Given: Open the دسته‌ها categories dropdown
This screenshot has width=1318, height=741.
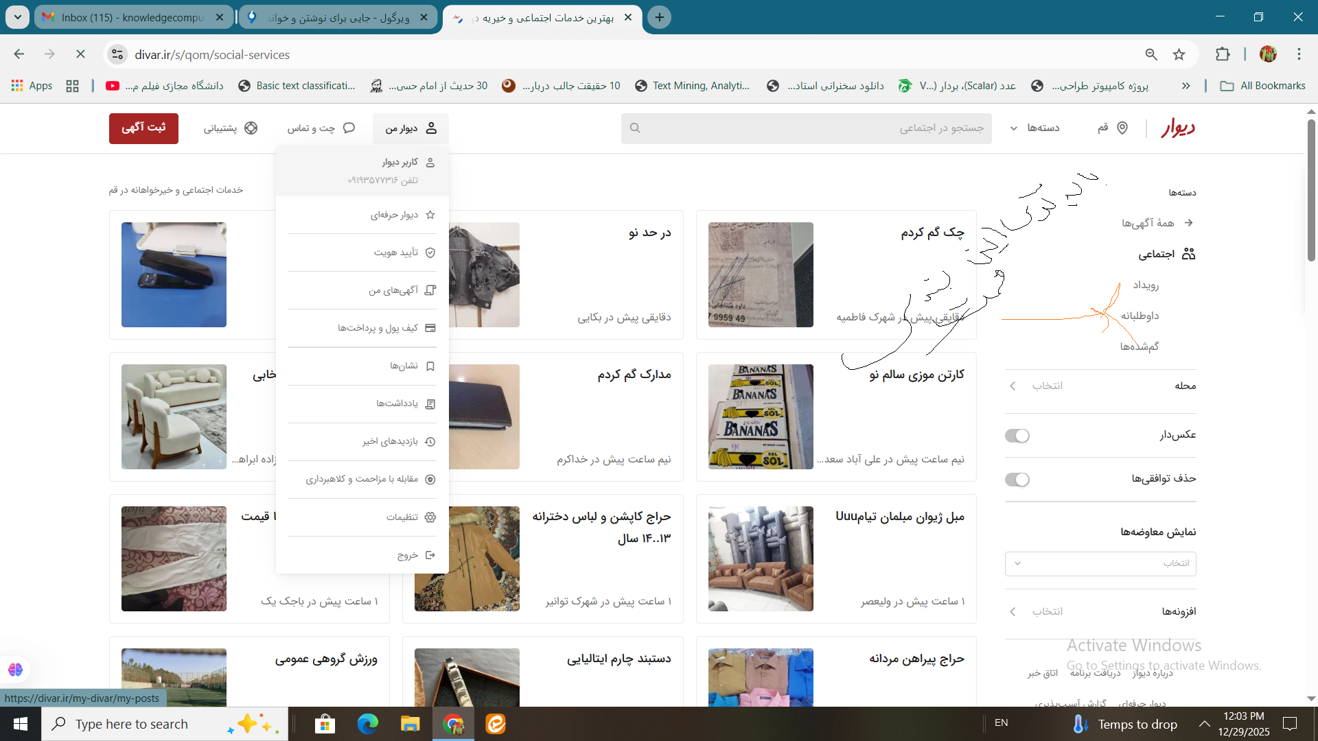Looking at the screenshot, I should click(1036, 128).
